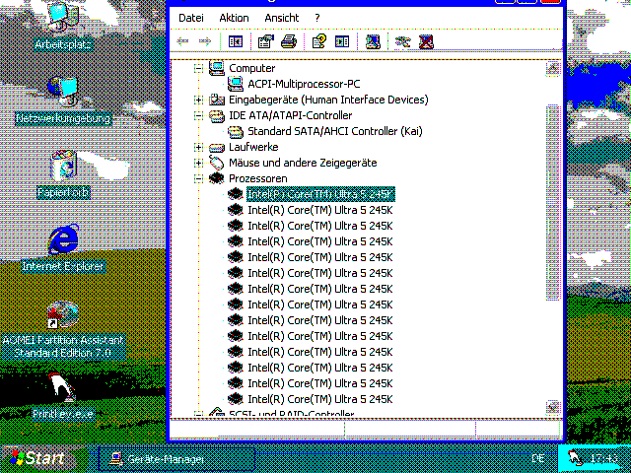
Task: Open Papierkorb desktop icon
Action: 63,165
